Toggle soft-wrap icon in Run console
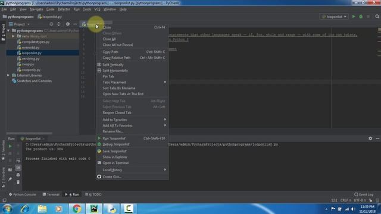This screenshot has height=214, width=381. pyautogui.click(x=18, y=160)
